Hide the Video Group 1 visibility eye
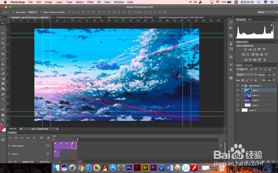The width and height of the screenshot is (278, 173). tap(238, 86)
